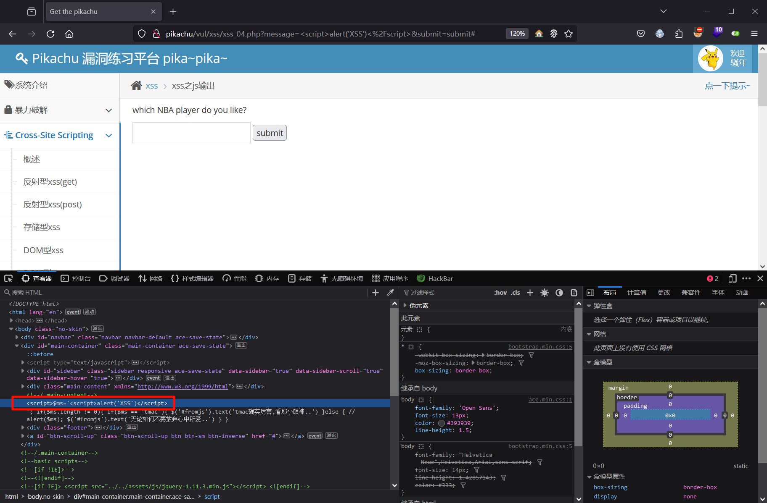767x503 pixels.
Task: Add a new node in HTML inspector
Action: 376,293
